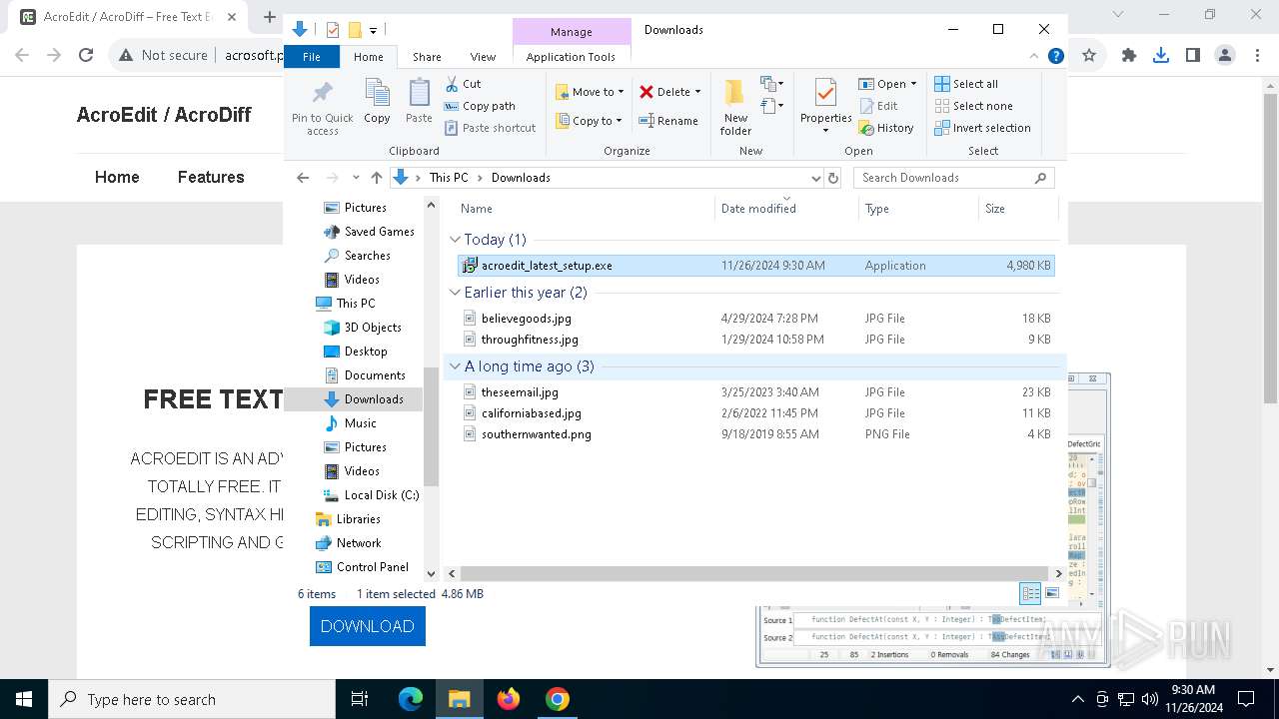The image size is (1279, 719).
Task: Bookmark this page star icon
Action: point(1089,56)
